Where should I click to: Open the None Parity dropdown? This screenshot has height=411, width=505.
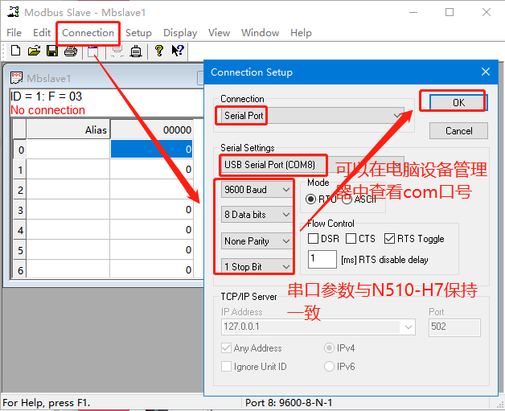tap(257, 240)
